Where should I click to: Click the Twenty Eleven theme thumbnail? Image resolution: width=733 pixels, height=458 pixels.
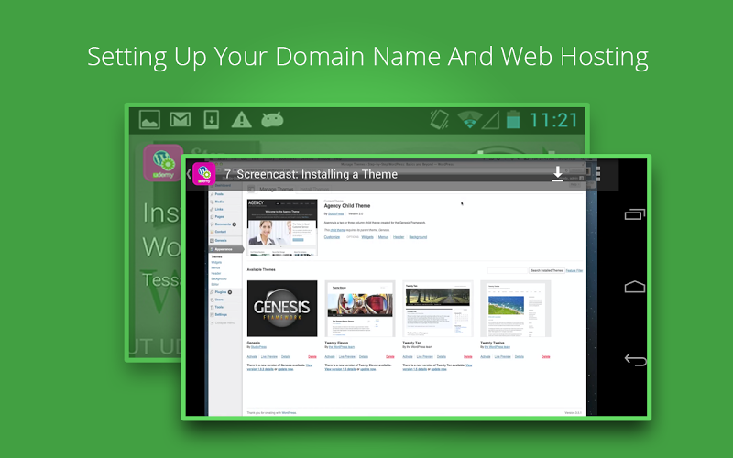coord(360,308)
